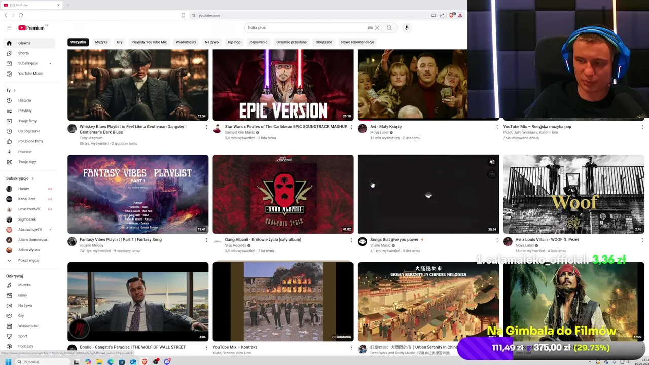Toggle captions on the Songs that give you power preview
The image size is (649, 365).
tap(492, 174)
